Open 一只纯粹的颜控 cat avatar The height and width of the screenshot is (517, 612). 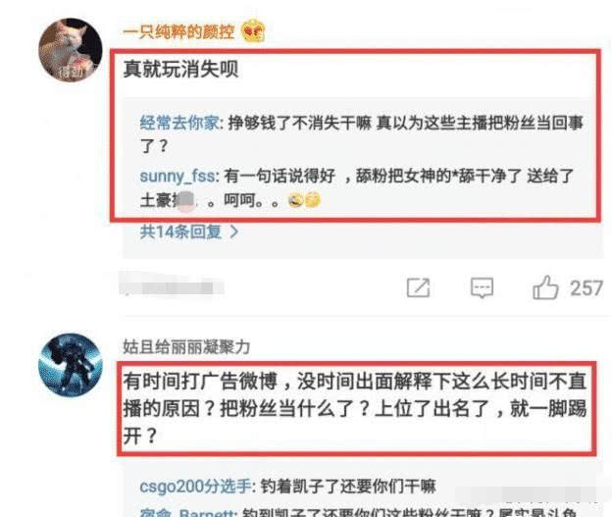tap(71, 50)
